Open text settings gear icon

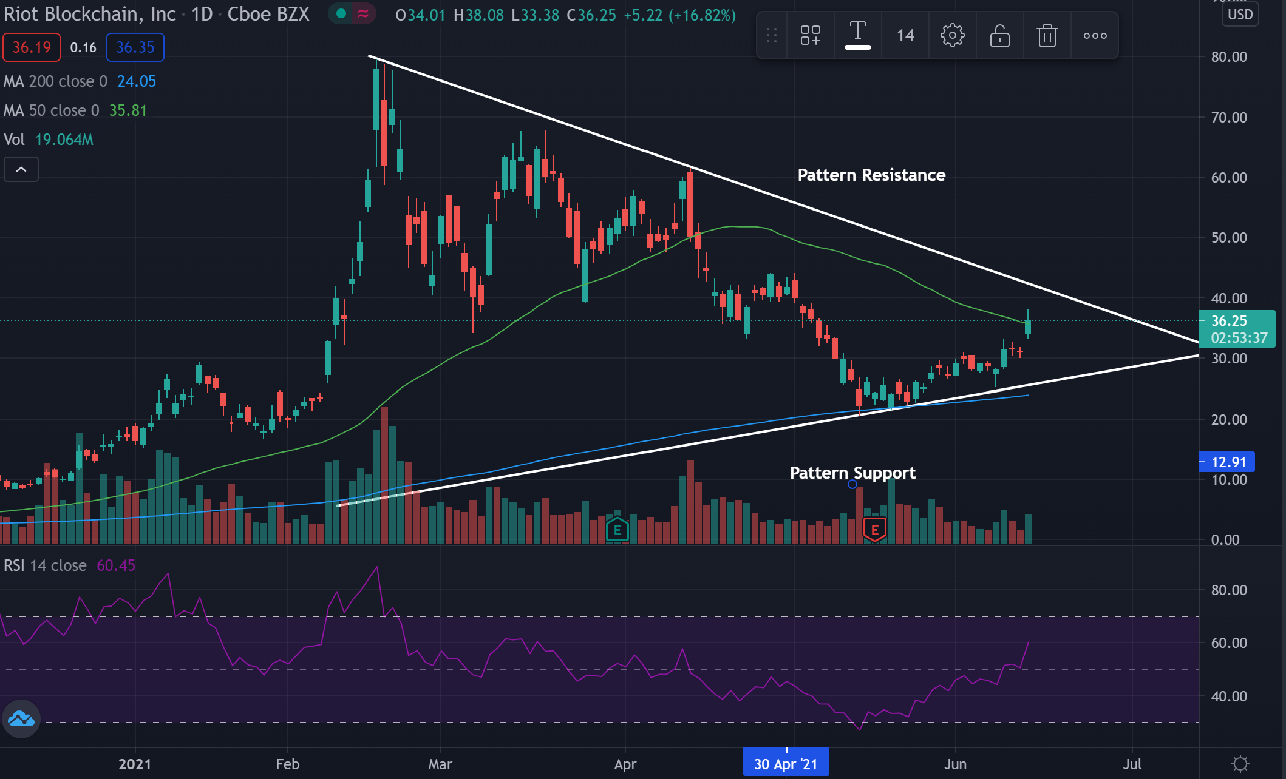952,36
